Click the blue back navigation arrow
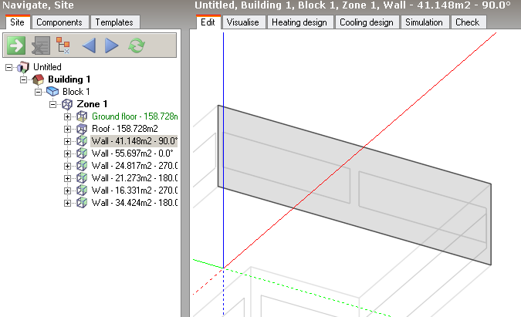521x317 pixels. (x=89, y=46)
